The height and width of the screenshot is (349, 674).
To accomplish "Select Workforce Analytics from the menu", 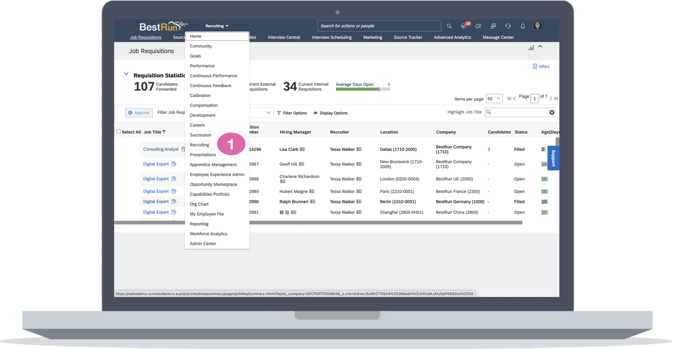I will click(209, 233).
